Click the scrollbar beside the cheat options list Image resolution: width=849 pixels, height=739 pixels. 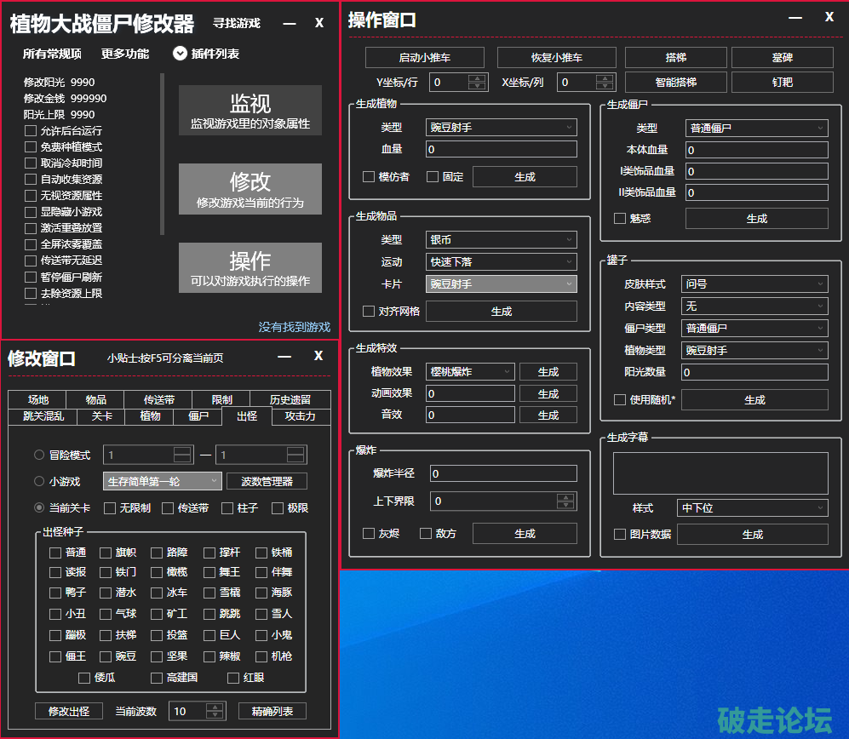coord(162,153)
